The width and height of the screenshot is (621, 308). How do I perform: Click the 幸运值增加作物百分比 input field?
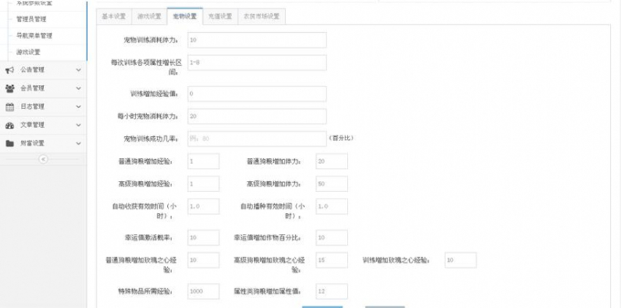[x=332, y=237]
